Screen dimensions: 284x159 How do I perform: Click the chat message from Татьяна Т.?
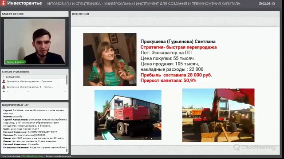pos(24,135)
